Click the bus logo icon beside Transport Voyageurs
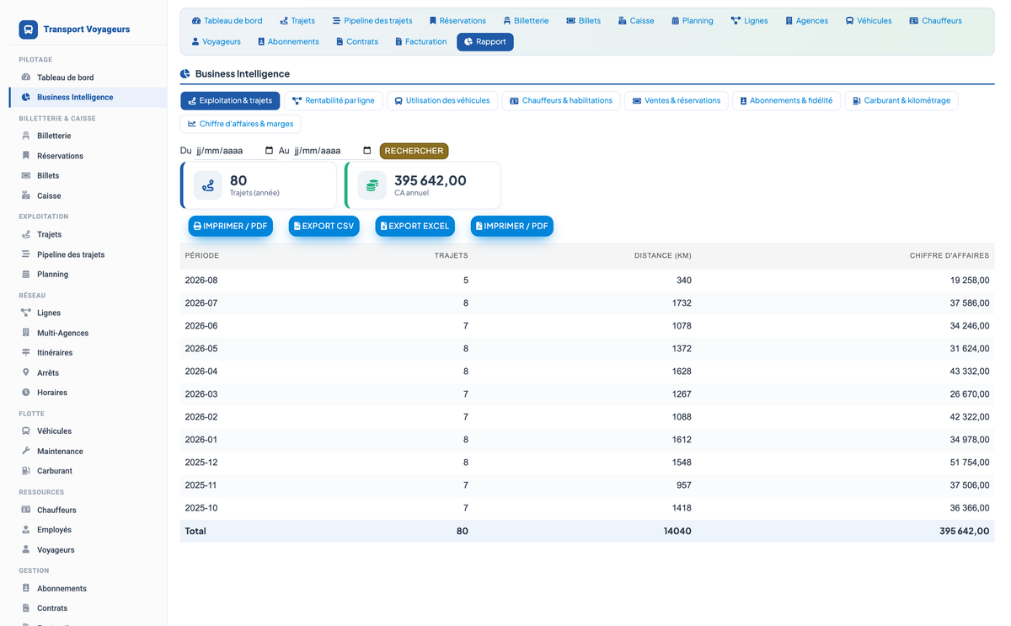The height and width of the screenshot is (626, 1011). point(29,29)
